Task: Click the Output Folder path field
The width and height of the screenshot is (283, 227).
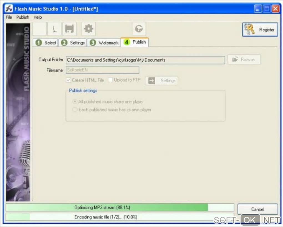Action: (x=145, y=60)
